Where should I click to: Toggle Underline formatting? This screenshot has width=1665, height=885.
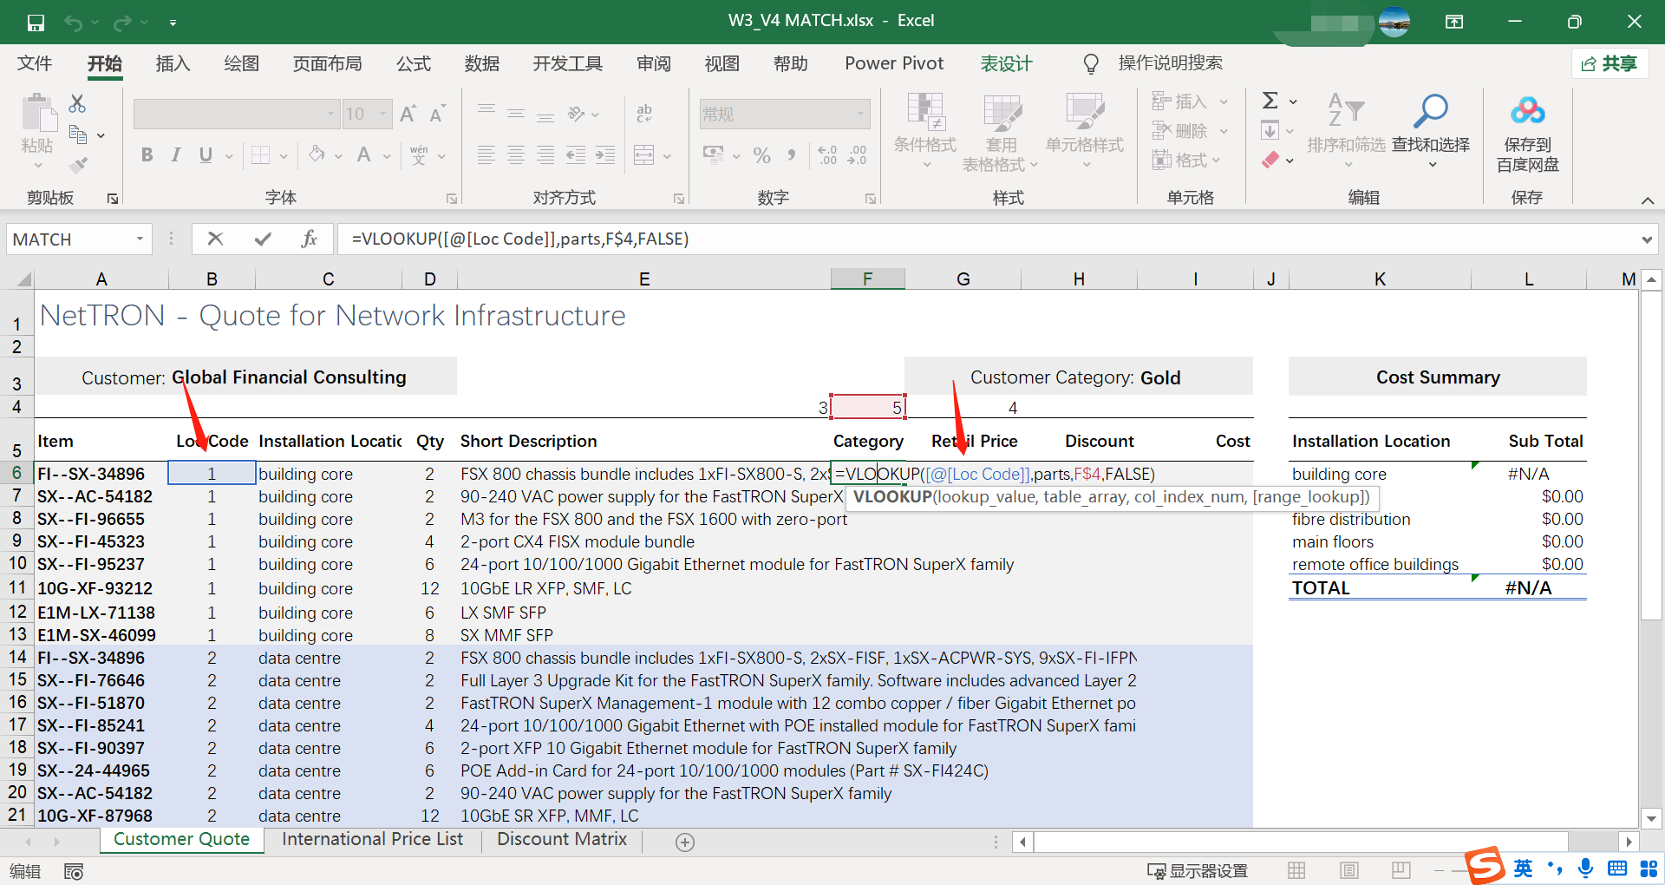(206, 155)
